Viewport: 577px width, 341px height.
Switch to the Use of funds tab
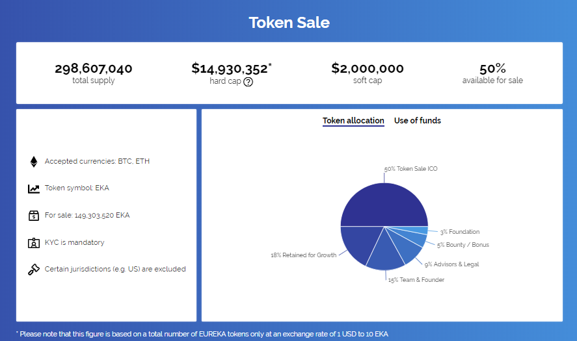click(x=417, y=121)
